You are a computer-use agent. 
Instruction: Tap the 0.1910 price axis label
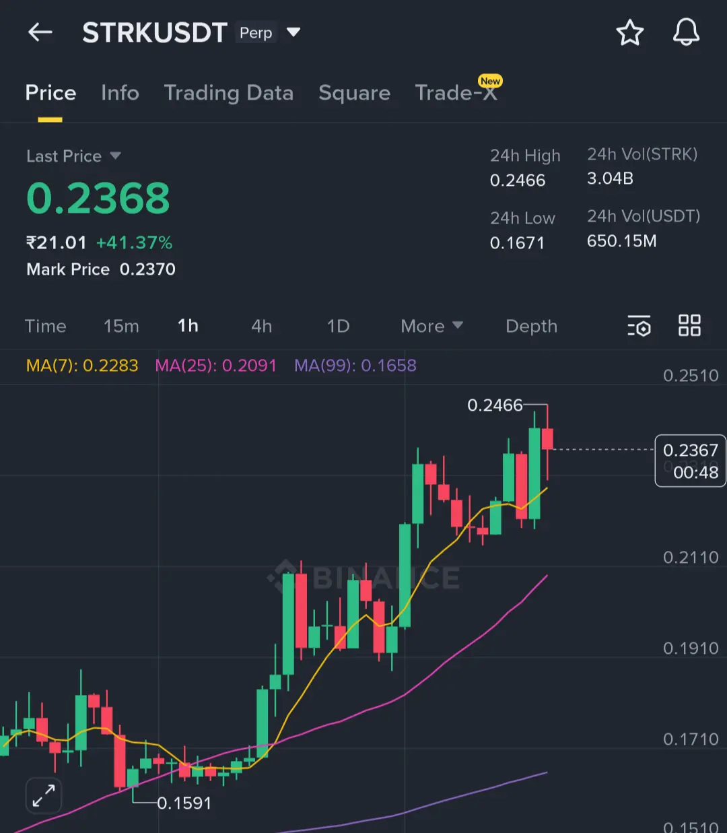691,648
